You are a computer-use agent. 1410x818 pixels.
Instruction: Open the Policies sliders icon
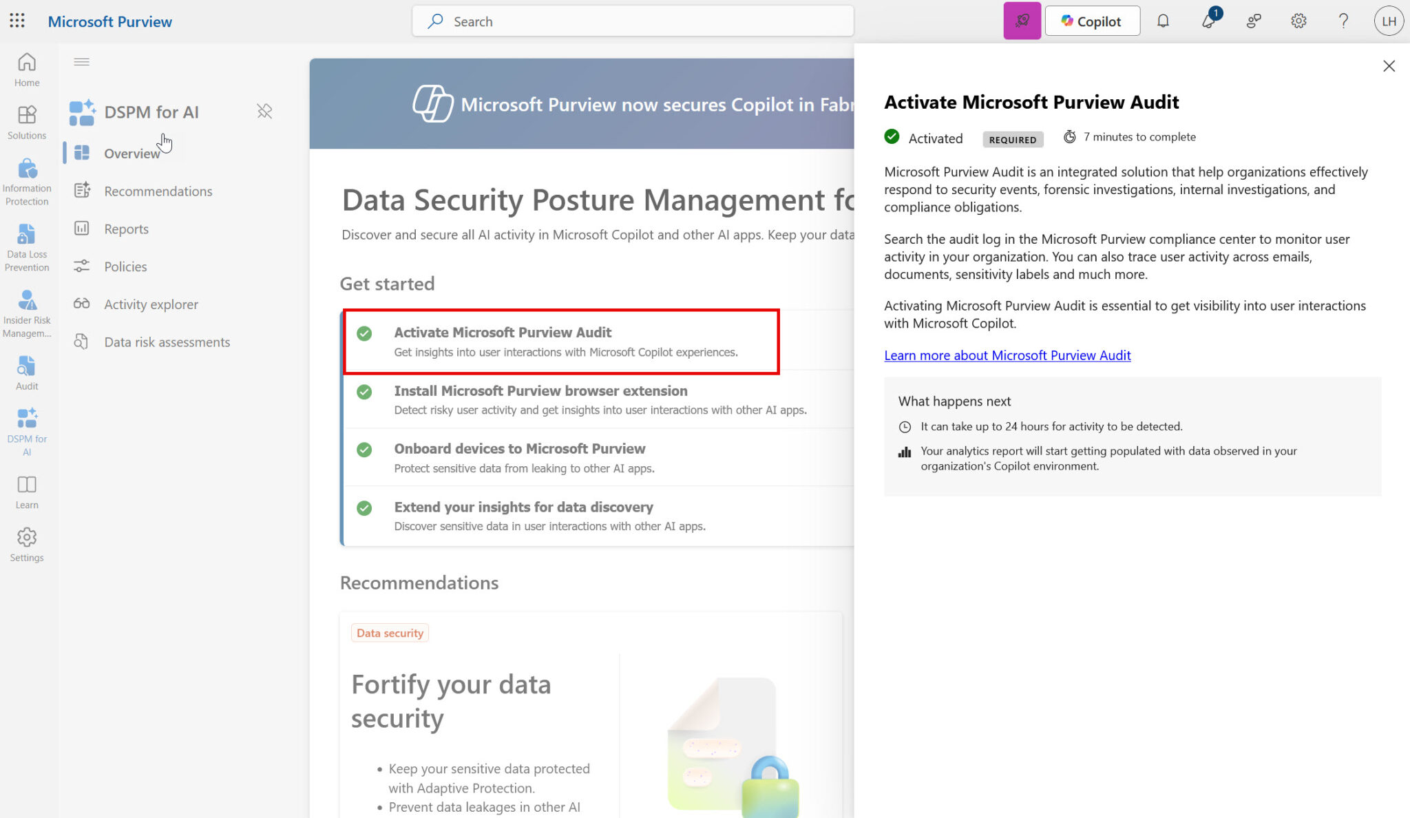point(81,266)
